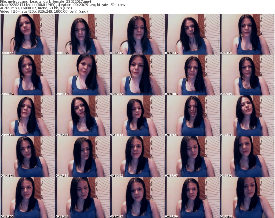
Task: Select the thumbnail stamped 00:01:56
Action: 83,34
